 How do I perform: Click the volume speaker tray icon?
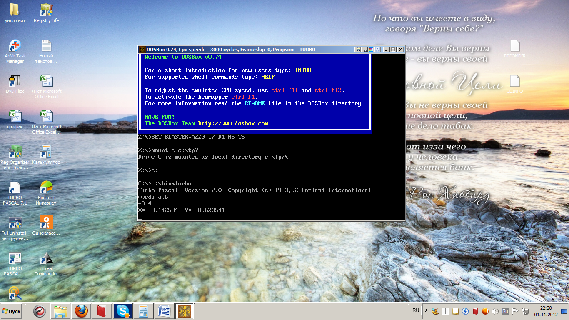pyautogui.click(x=495, y=311)
